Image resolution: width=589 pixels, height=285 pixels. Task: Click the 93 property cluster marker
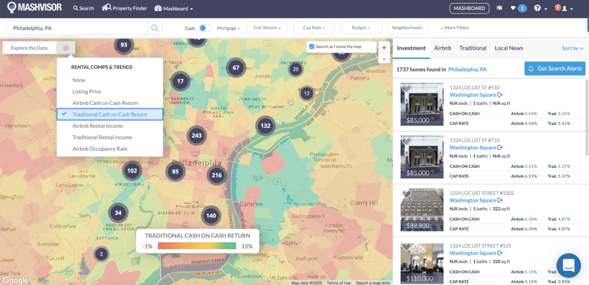[123, 45]
